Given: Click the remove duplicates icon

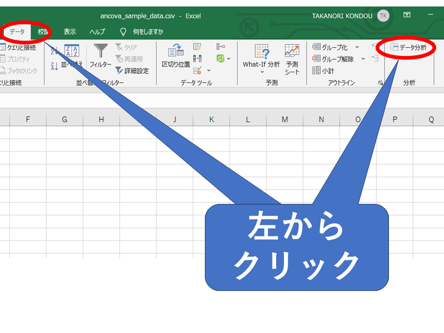Looking at the screenshot, I should pyautogui.click(x=197, y=59).
